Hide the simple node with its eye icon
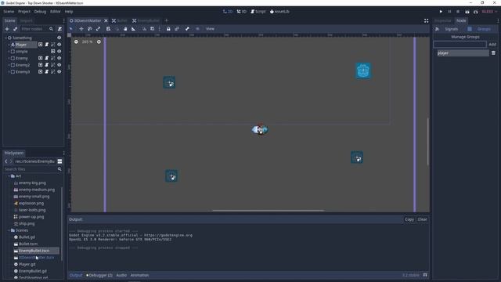The height and width of the screenshot is (282, 501). point(59,51)
